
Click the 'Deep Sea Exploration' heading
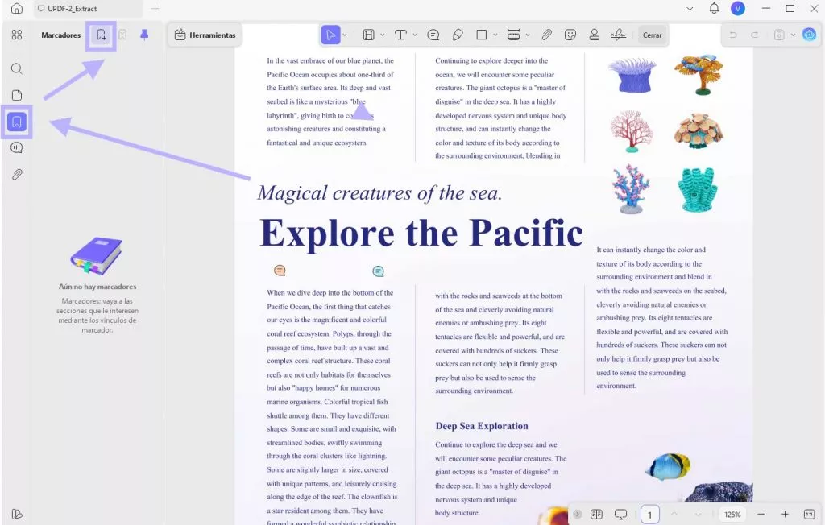tap(482, 426)
